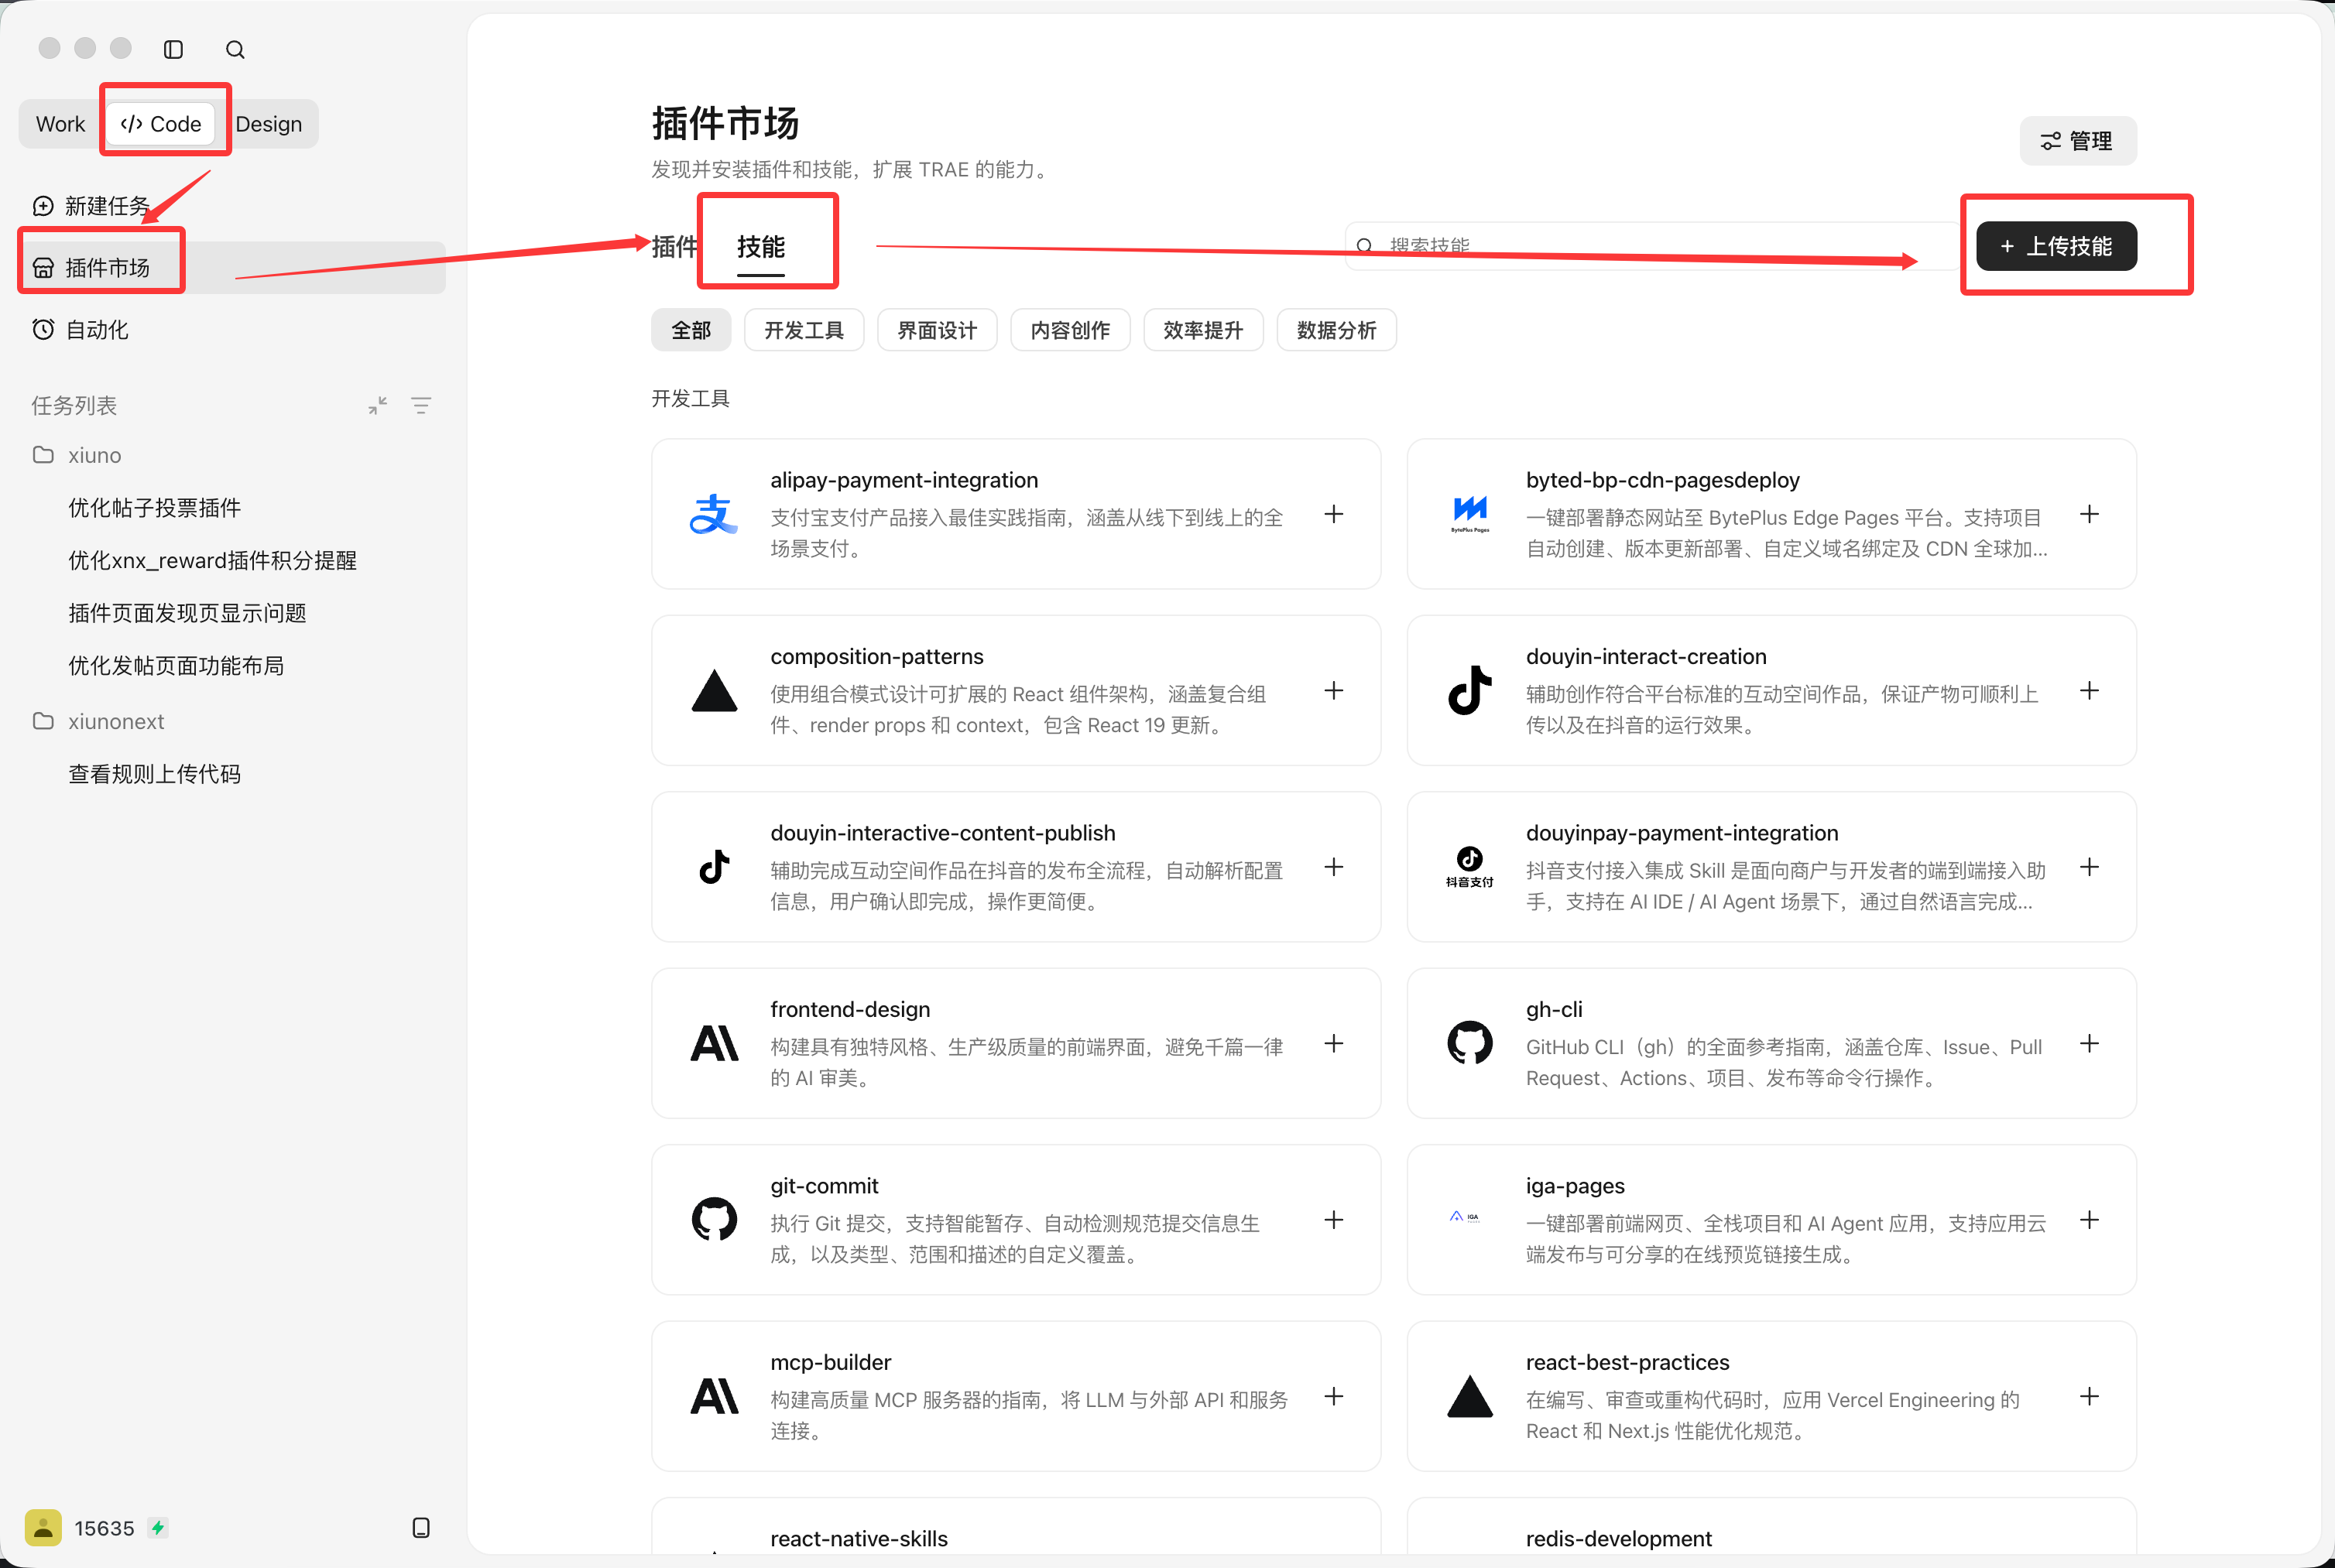The width and height of the screenshot is (2335, 1568).
Task: Open the search magnifier in title bar
Action: click(x=235, y=49)
